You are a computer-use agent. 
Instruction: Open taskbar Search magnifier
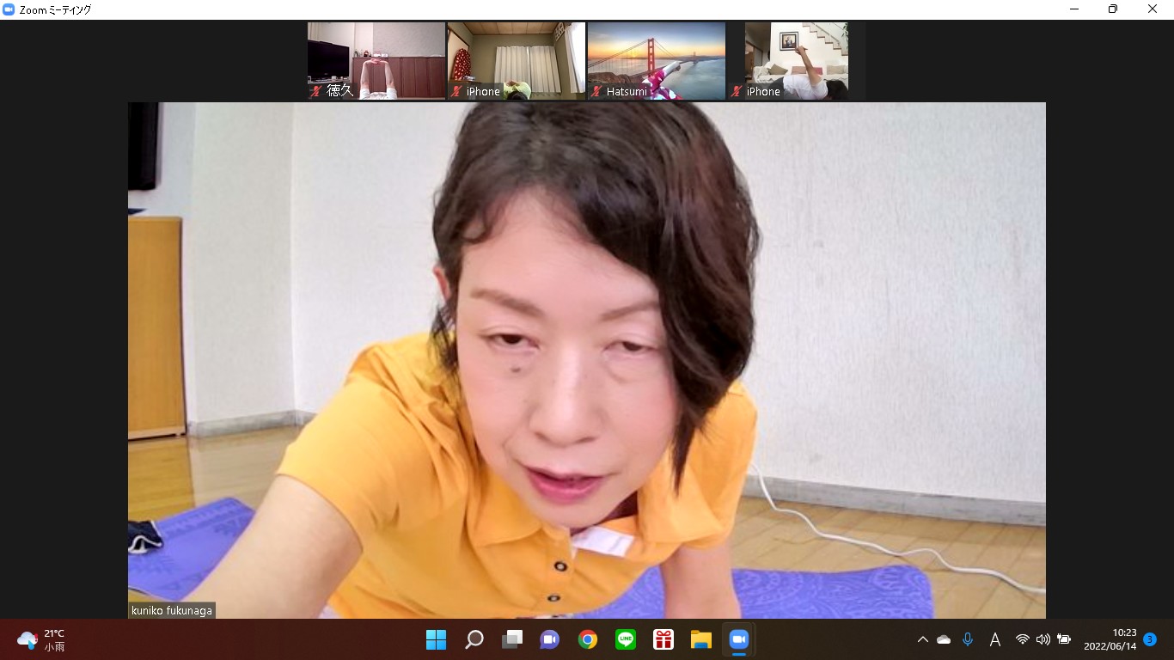click(x=474, y=639)
